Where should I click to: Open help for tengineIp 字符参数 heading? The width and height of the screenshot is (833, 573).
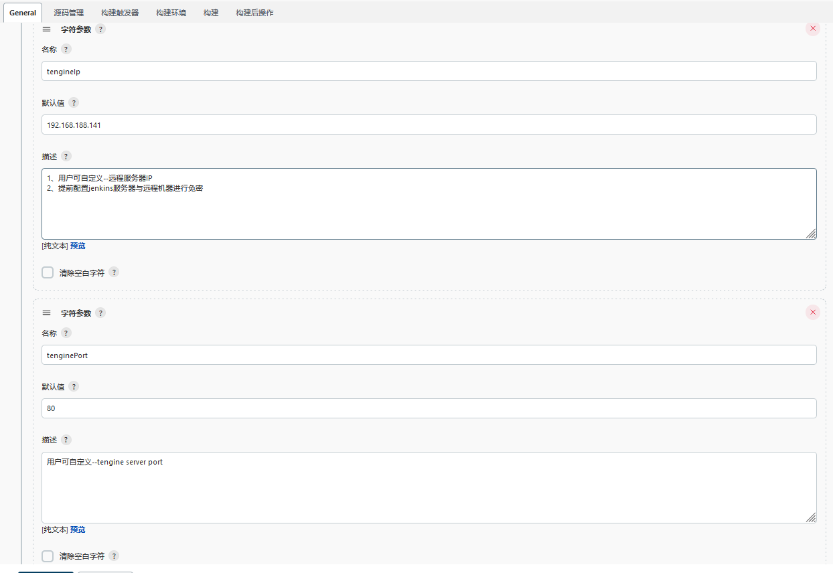click(x=100, y=29)
